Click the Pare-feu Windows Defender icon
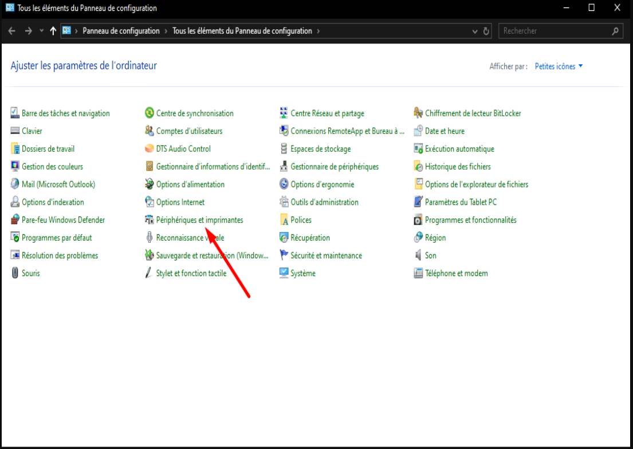 [15, 220]
